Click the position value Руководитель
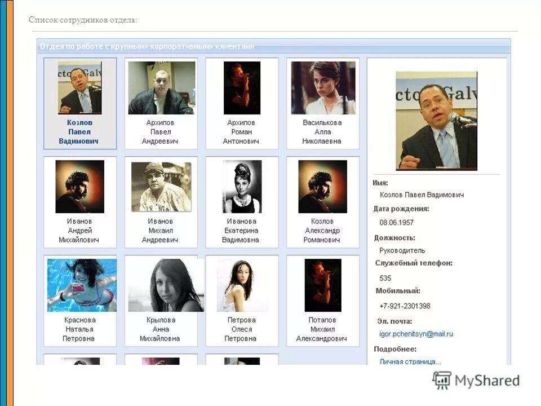Viewport: 541px width, 406px height. coord(402,250)
